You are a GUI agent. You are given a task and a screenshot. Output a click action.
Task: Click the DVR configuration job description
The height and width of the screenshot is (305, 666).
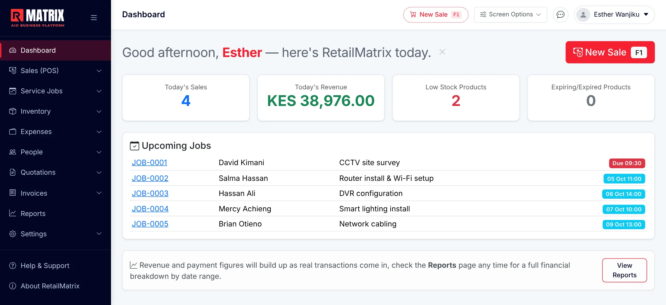[x=371, y=193]
